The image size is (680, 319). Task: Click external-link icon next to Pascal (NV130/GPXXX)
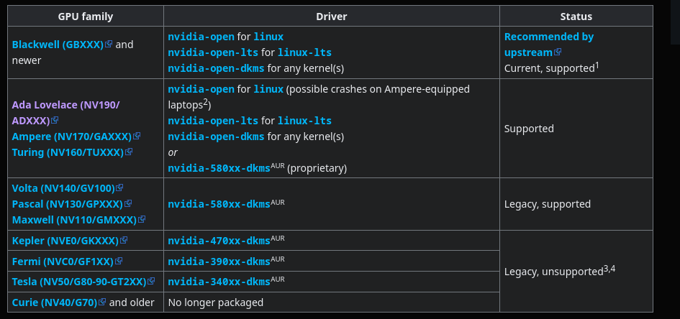(x=128, y=203)
